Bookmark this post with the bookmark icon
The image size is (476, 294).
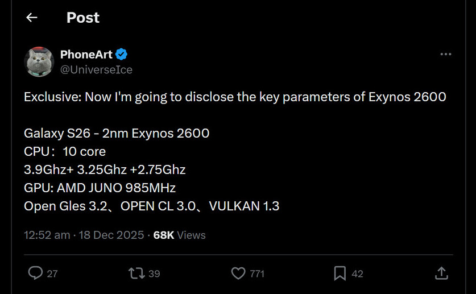click(x=340, y=274)
